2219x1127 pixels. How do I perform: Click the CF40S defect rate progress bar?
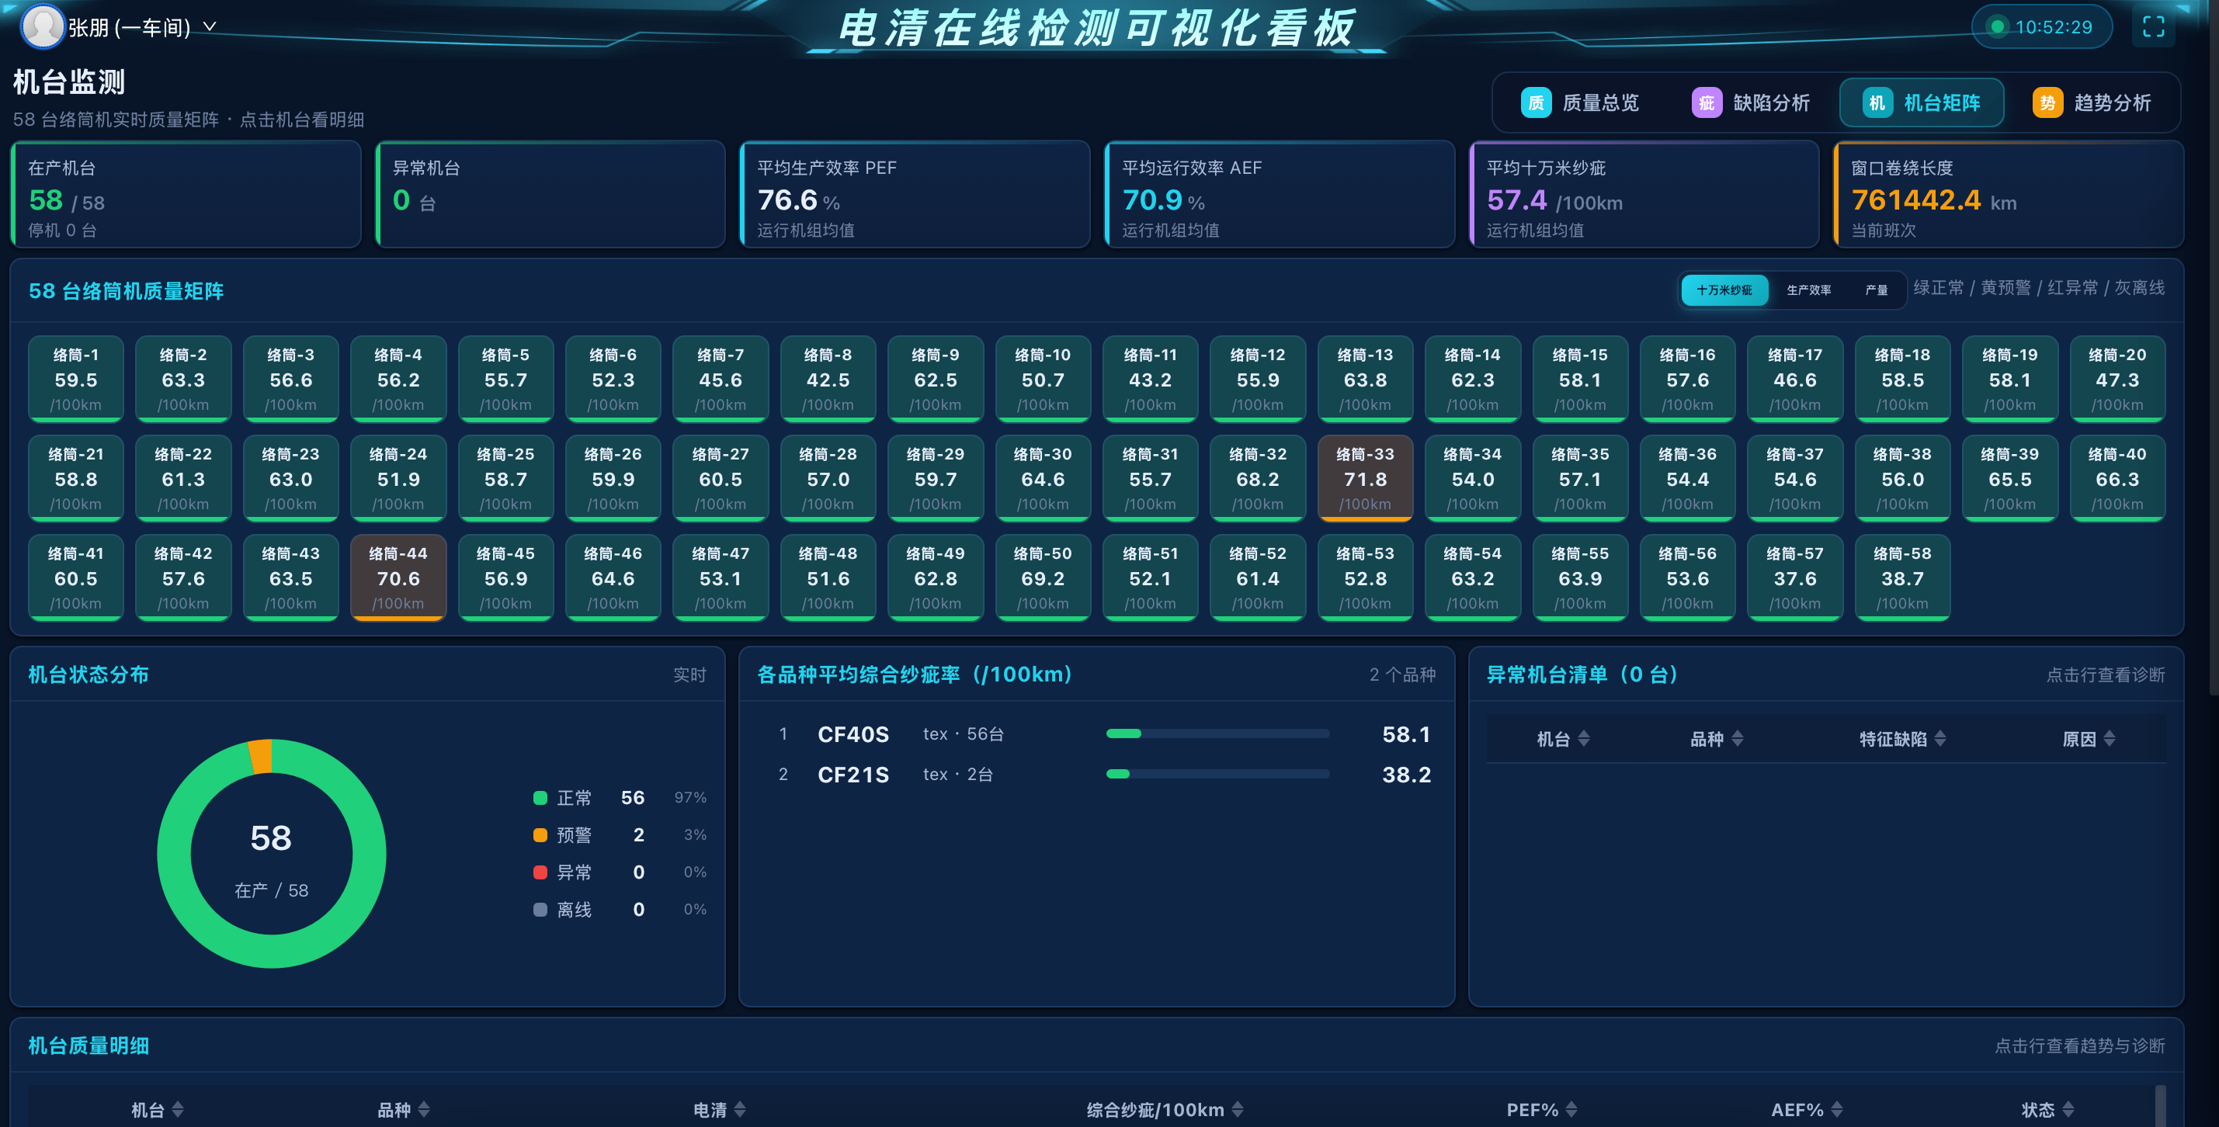pyautogui.click(x=1217, y=733)
